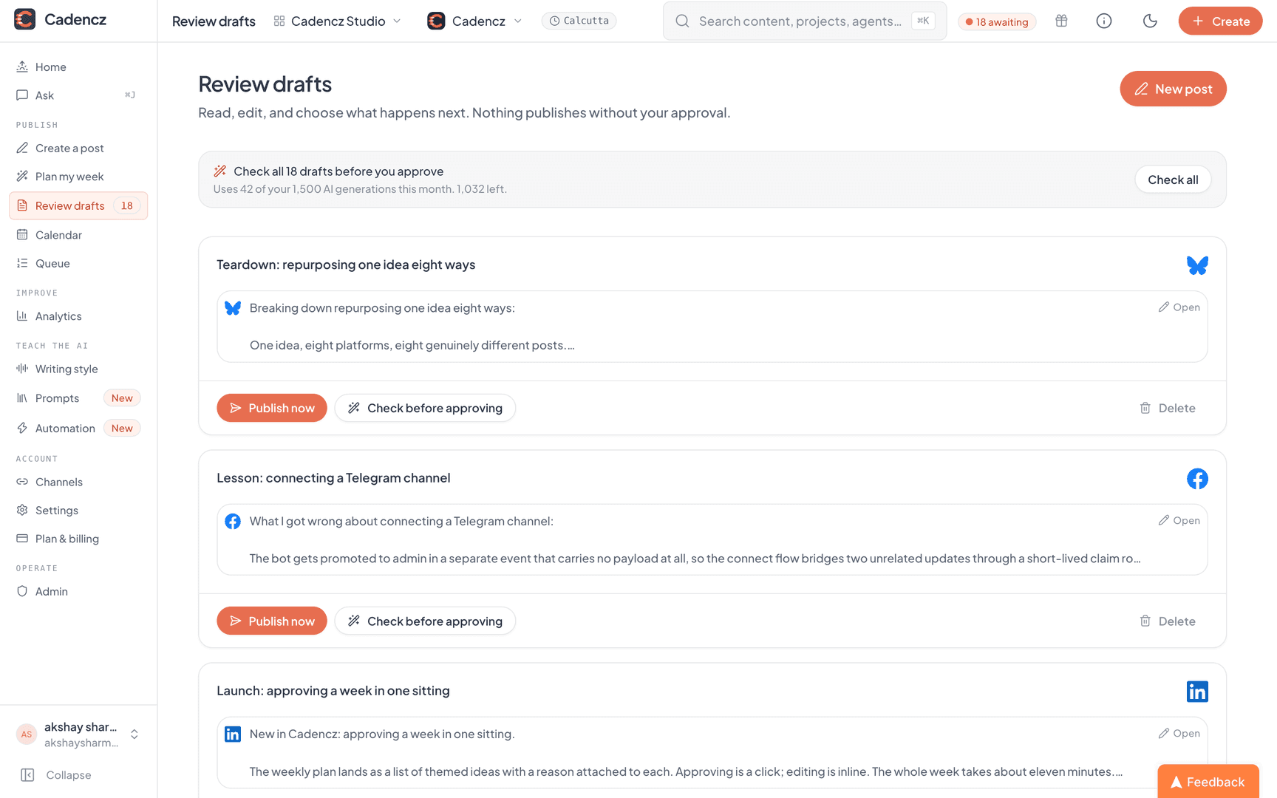Viewport: 1277px width, 798px height.
Task: Click the New post button
Action: [x=1173, y=89]
